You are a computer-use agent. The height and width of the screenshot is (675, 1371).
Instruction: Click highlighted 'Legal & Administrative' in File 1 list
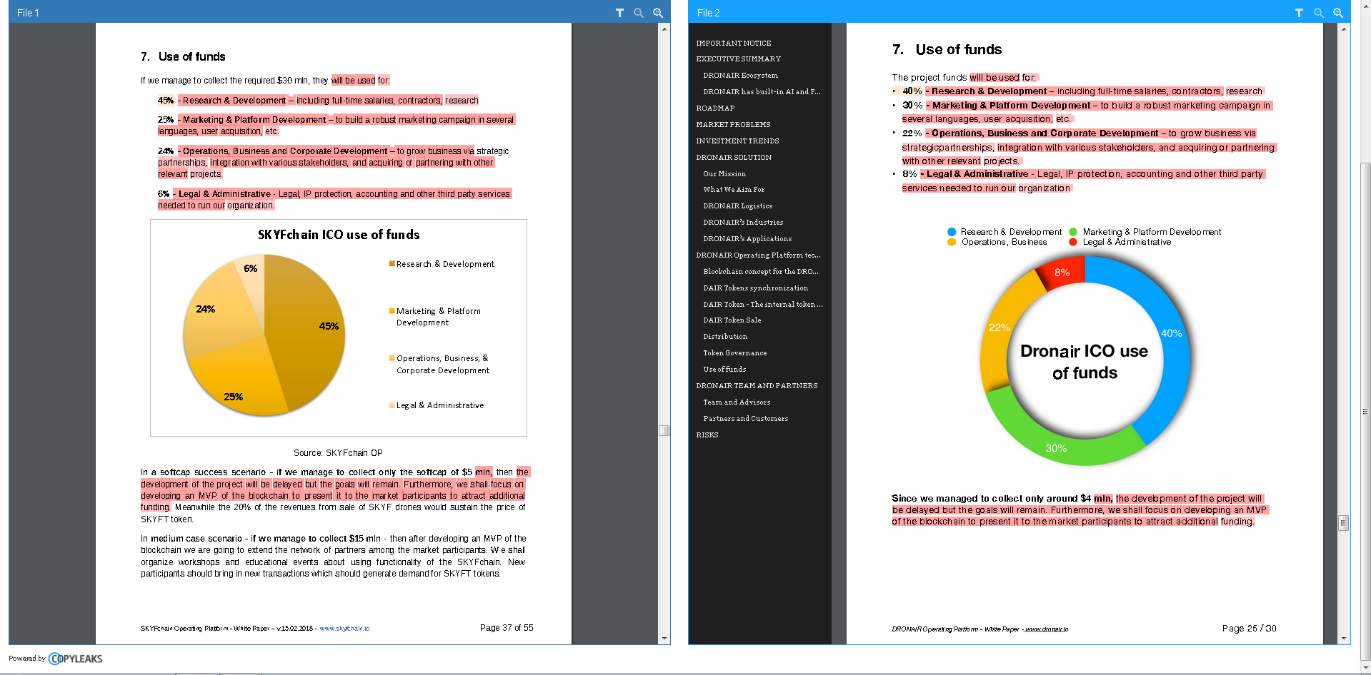coord(224,194)
